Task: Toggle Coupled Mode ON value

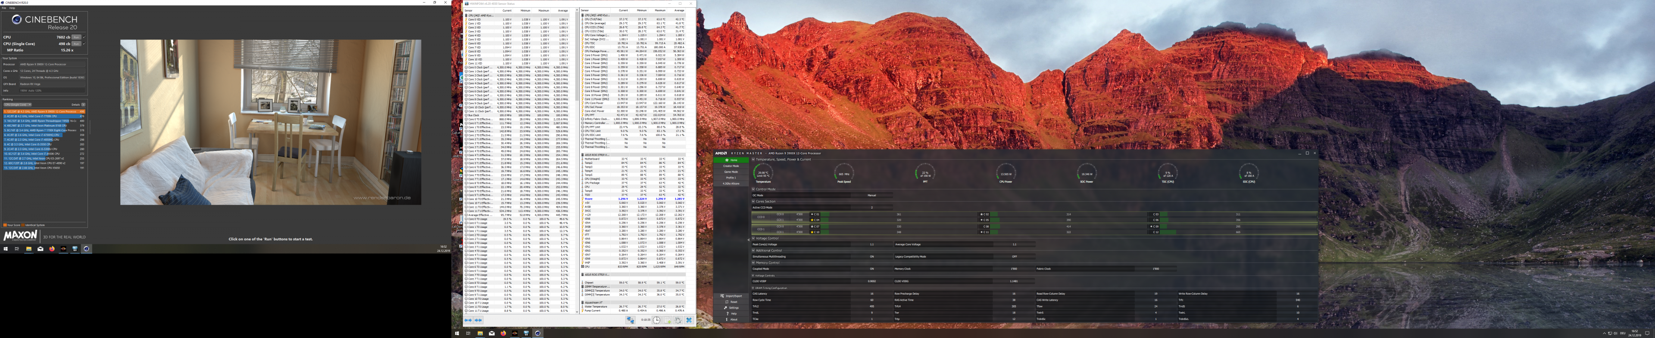Action: click(872, 269)
